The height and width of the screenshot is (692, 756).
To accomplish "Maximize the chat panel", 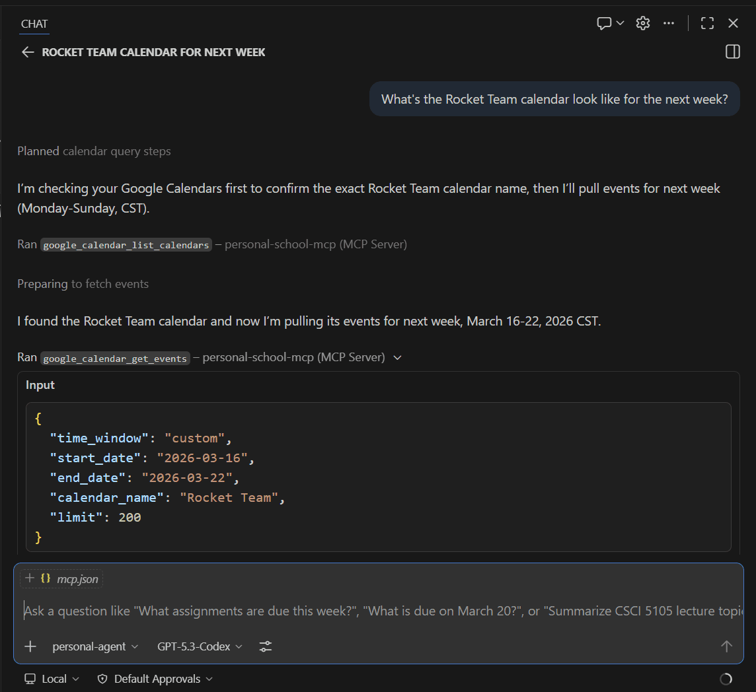I will [x=707, y=23].
